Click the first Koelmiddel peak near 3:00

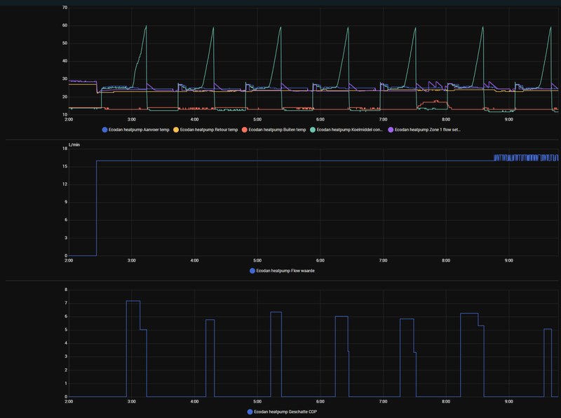coord(146,27)
